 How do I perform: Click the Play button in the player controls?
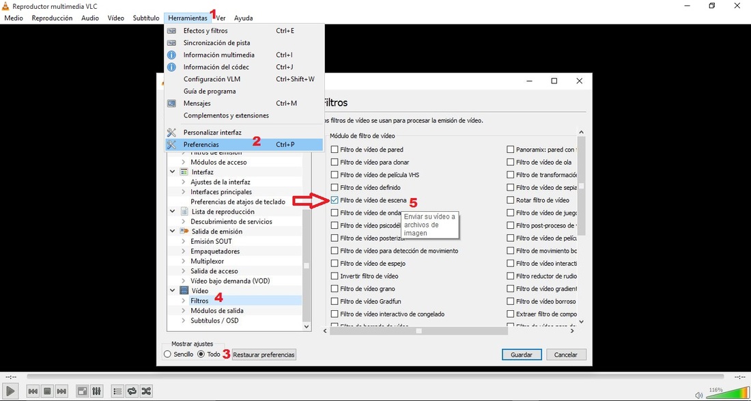(12, 391)
